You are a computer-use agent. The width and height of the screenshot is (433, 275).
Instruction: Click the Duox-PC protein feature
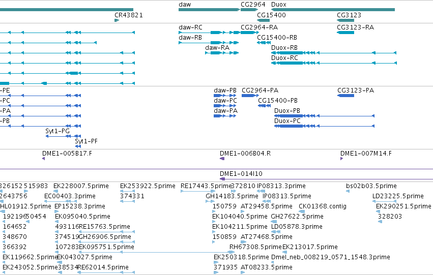click(x=325, y=126)
